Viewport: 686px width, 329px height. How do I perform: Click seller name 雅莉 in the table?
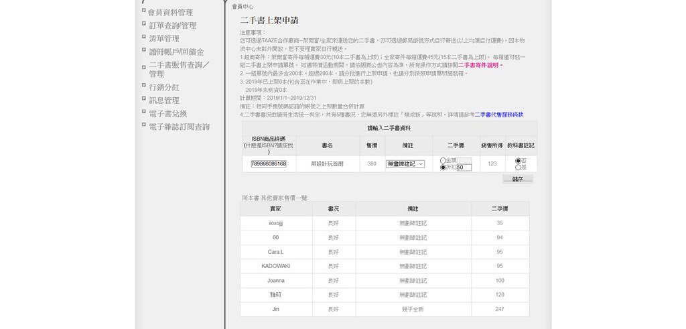275,295
